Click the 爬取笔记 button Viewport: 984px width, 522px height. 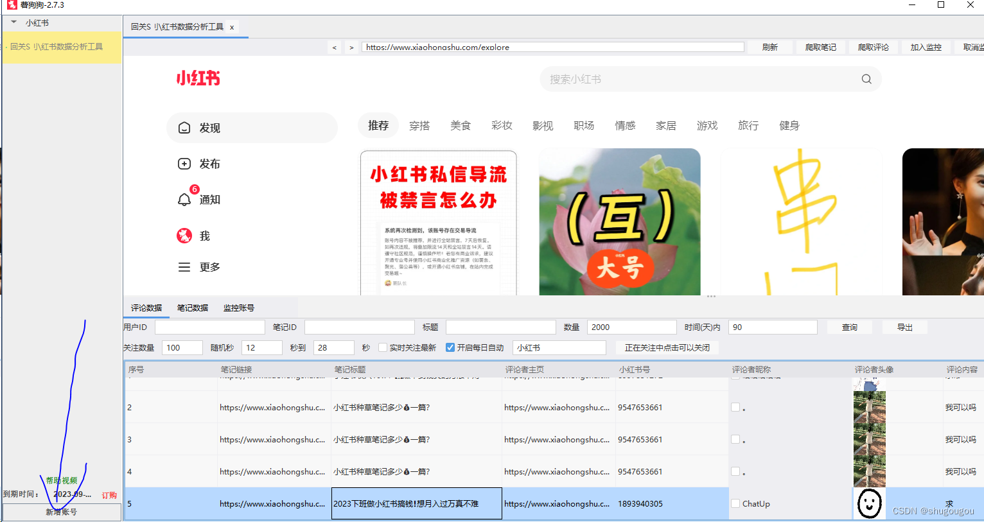point(821,48)
